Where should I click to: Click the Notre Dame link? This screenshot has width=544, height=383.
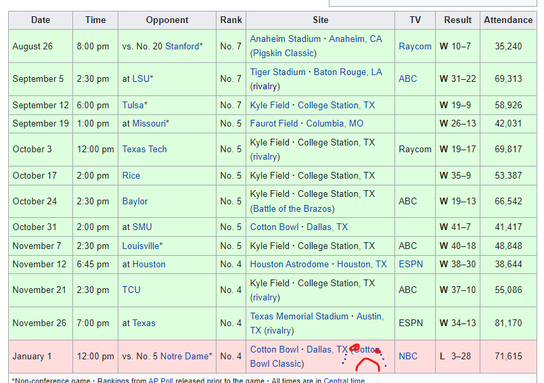tap(184, 356)
